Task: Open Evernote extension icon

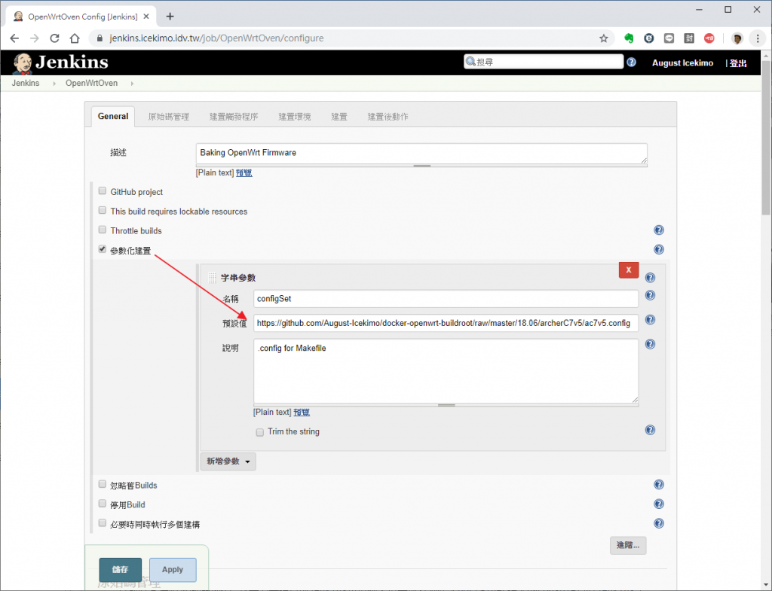Action: click(x=629, y=38)
